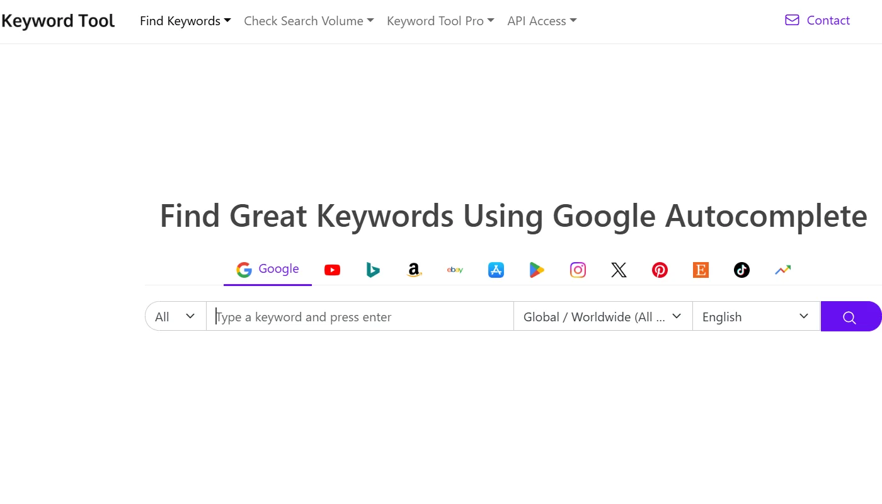This screenshot has width=882, height=504.
Task: Click the Find Great Keywords heading text
Action: (513, 216)
